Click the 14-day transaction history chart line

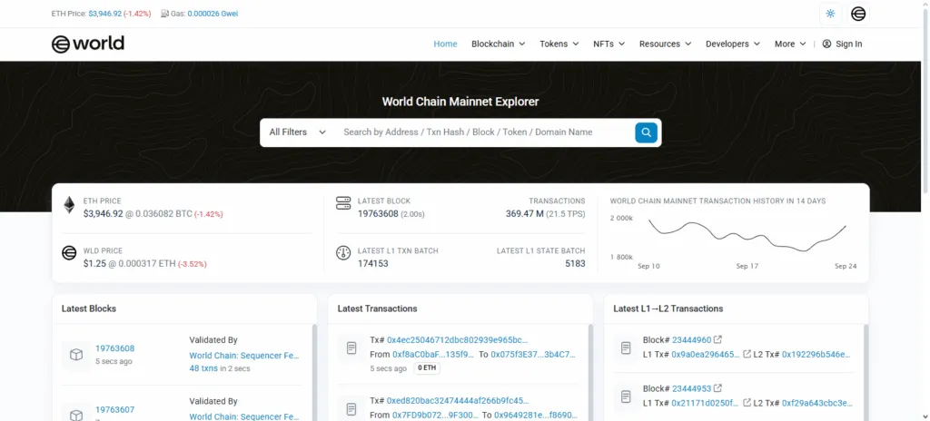click(747, 236)
